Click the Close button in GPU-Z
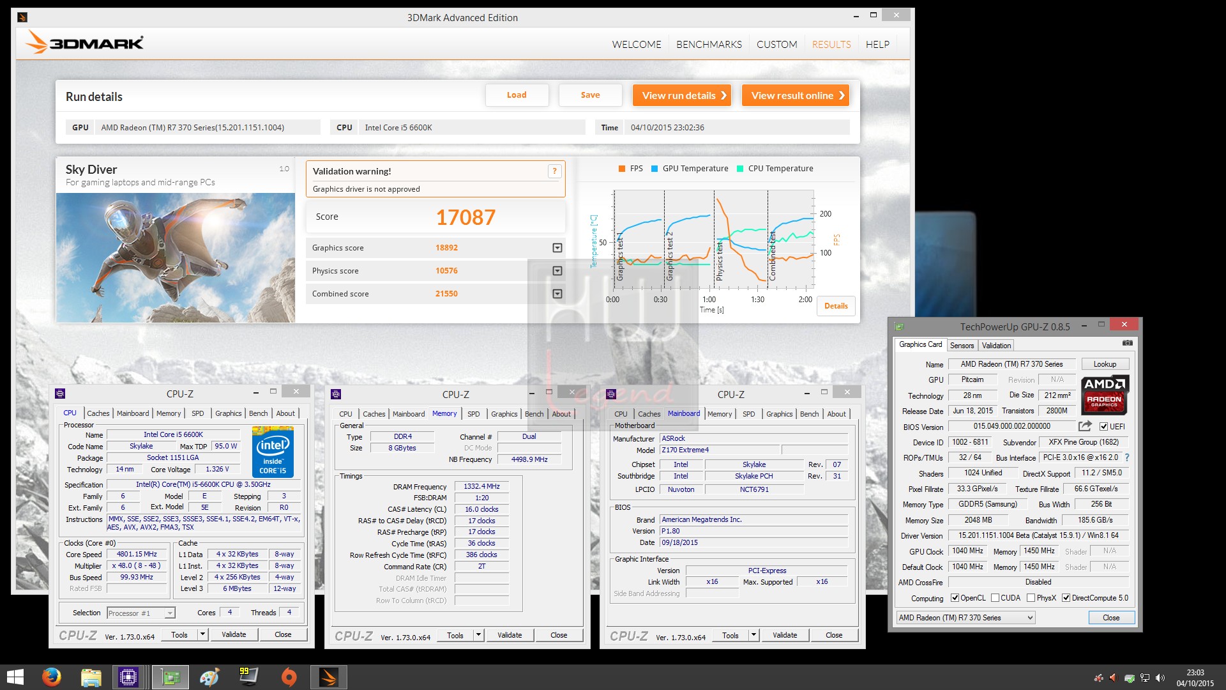Screen dimensions: 1226x690 (1111, 618)
